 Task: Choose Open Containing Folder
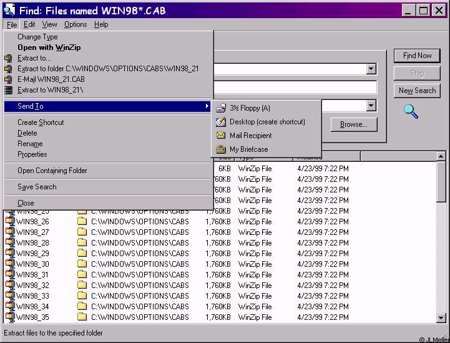coord(109,171)
